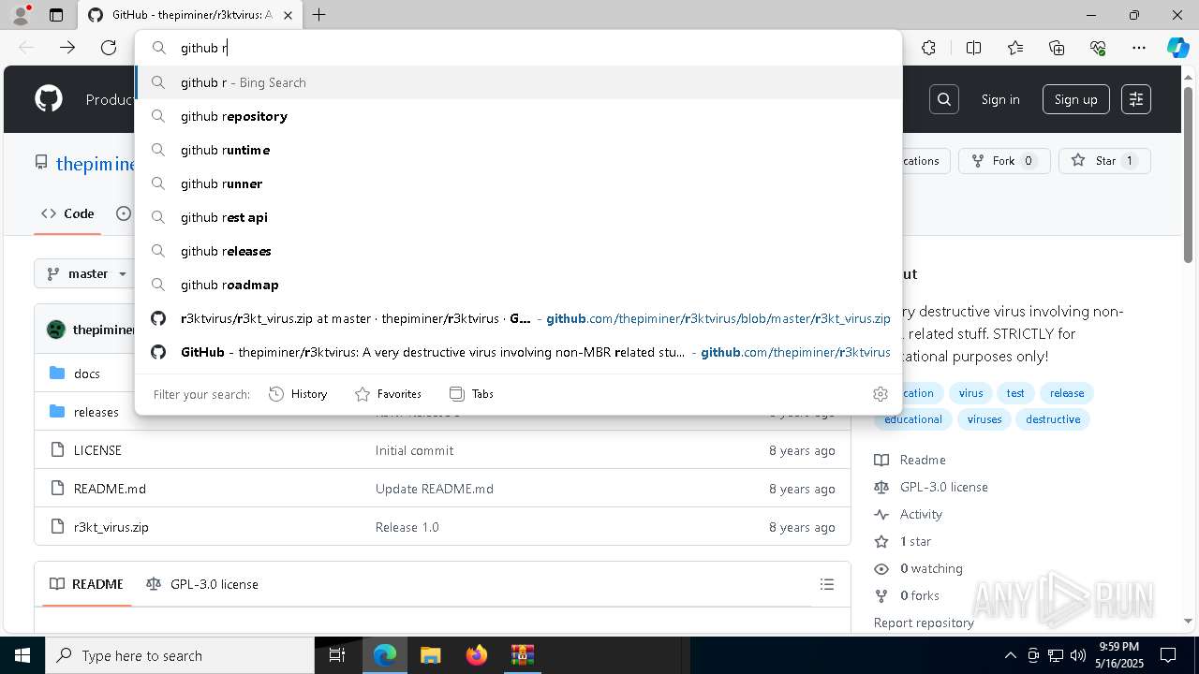Open README outline list icon
Viewport: 1199px width, 674px height.
coord(827,584)
